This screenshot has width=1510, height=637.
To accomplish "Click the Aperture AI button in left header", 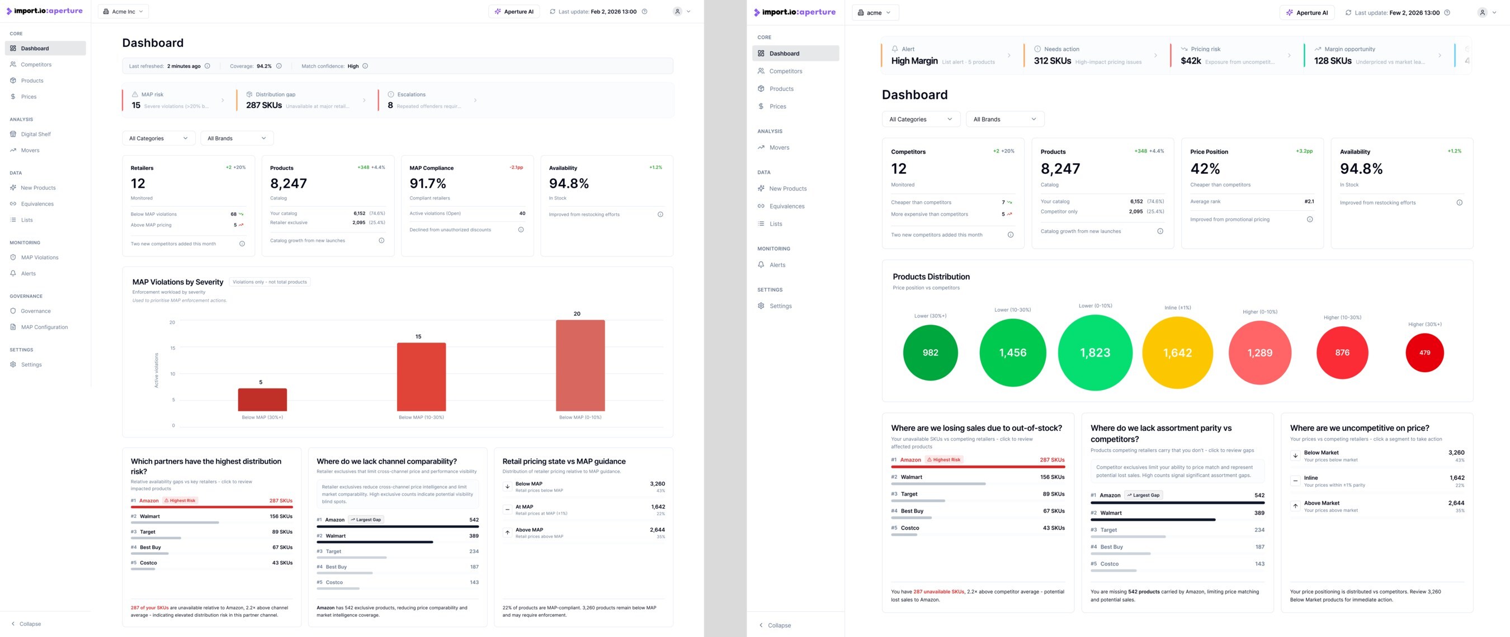I will [x=514, y=12].
